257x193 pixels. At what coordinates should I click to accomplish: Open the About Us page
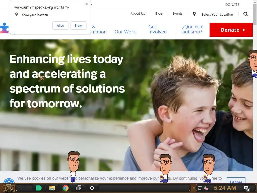[138, 14]
